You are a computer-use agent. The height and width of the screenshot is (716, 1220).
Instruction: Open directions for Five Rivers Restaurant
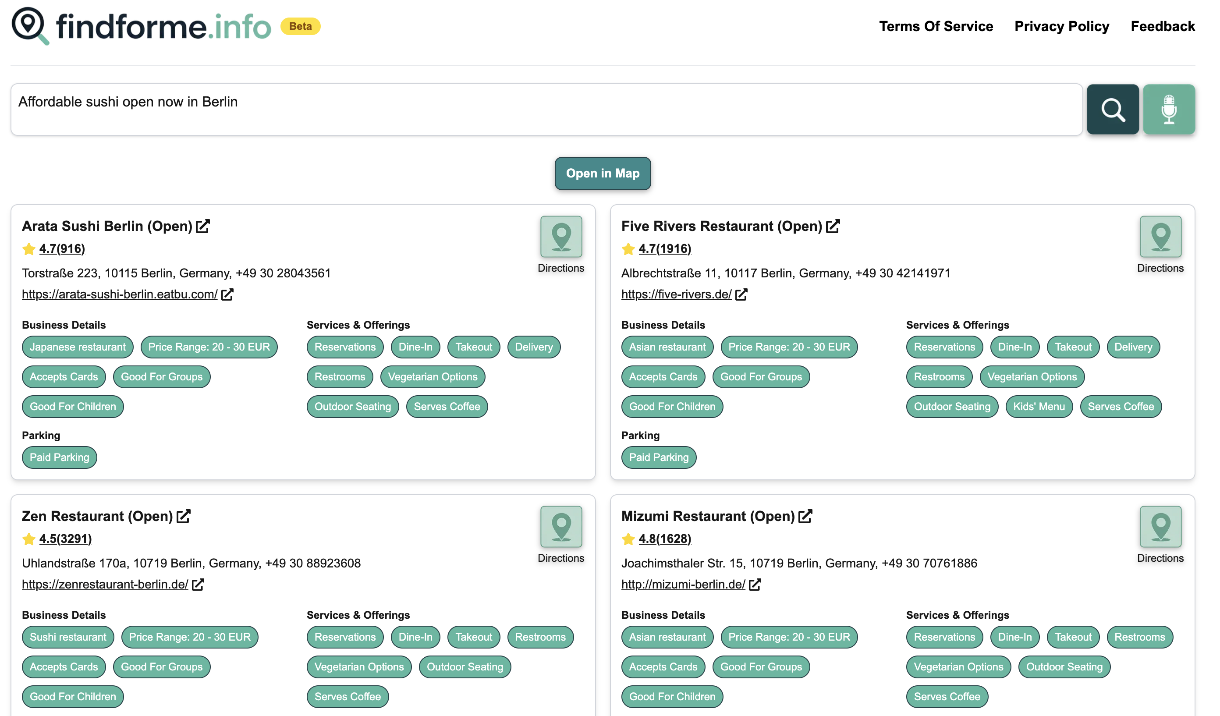click(1160, 237)
